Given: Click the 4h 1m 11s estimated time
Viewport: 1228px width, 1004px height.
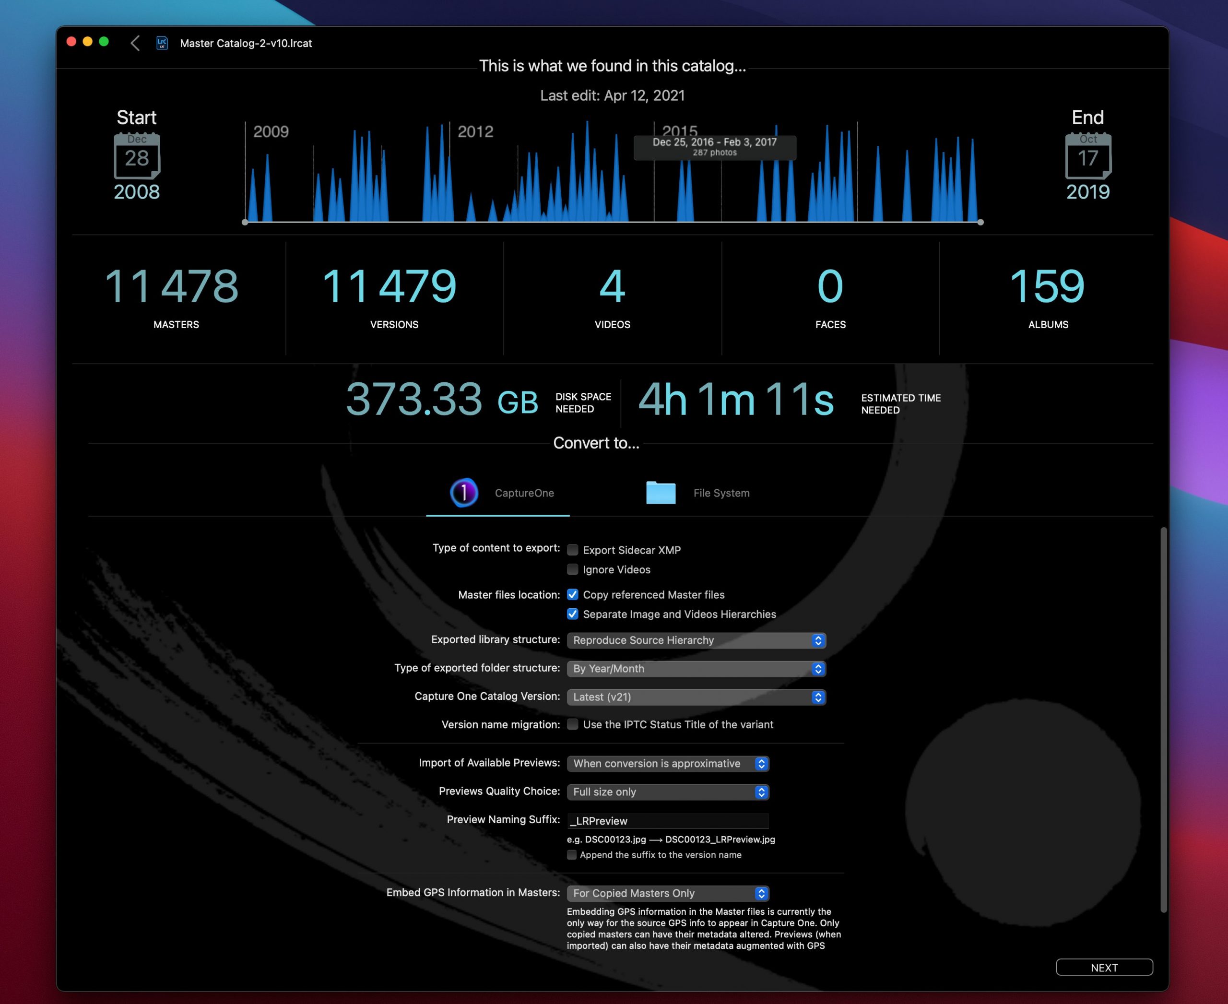Looking at the screenshot, I should point(736,399).
